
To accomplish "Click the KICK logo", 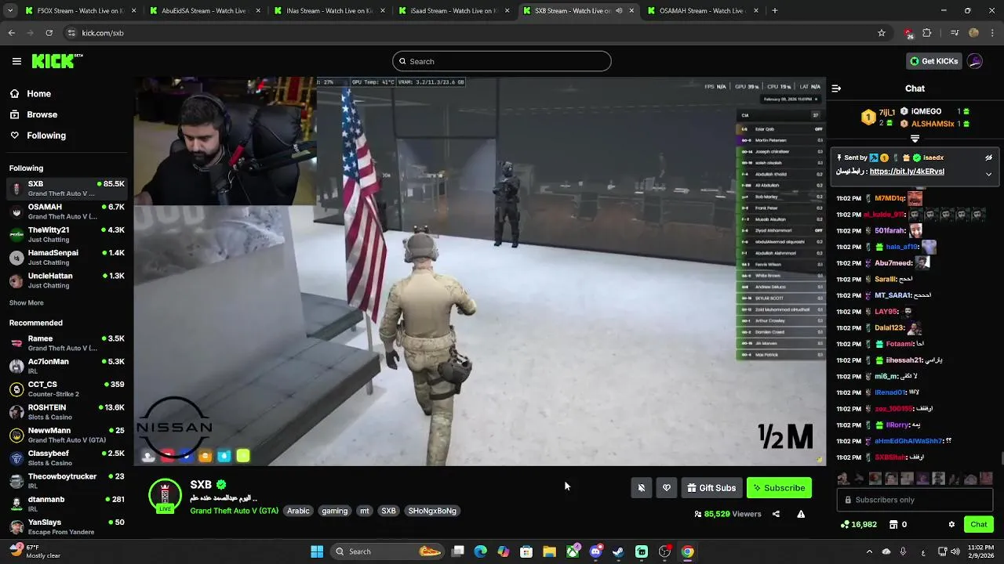I will point(57,61).
